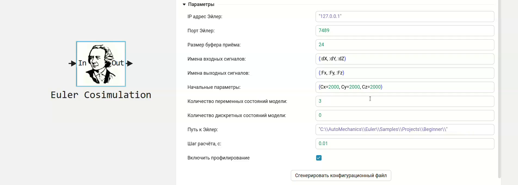Click Сгенерировать конфигурационный файл button
The height and width of the screenshot is (185, 518).
(x=341, y=175)
